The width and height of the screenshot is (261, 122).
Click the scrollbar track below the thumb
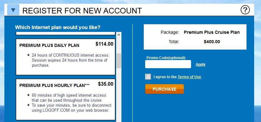[119, 95]
